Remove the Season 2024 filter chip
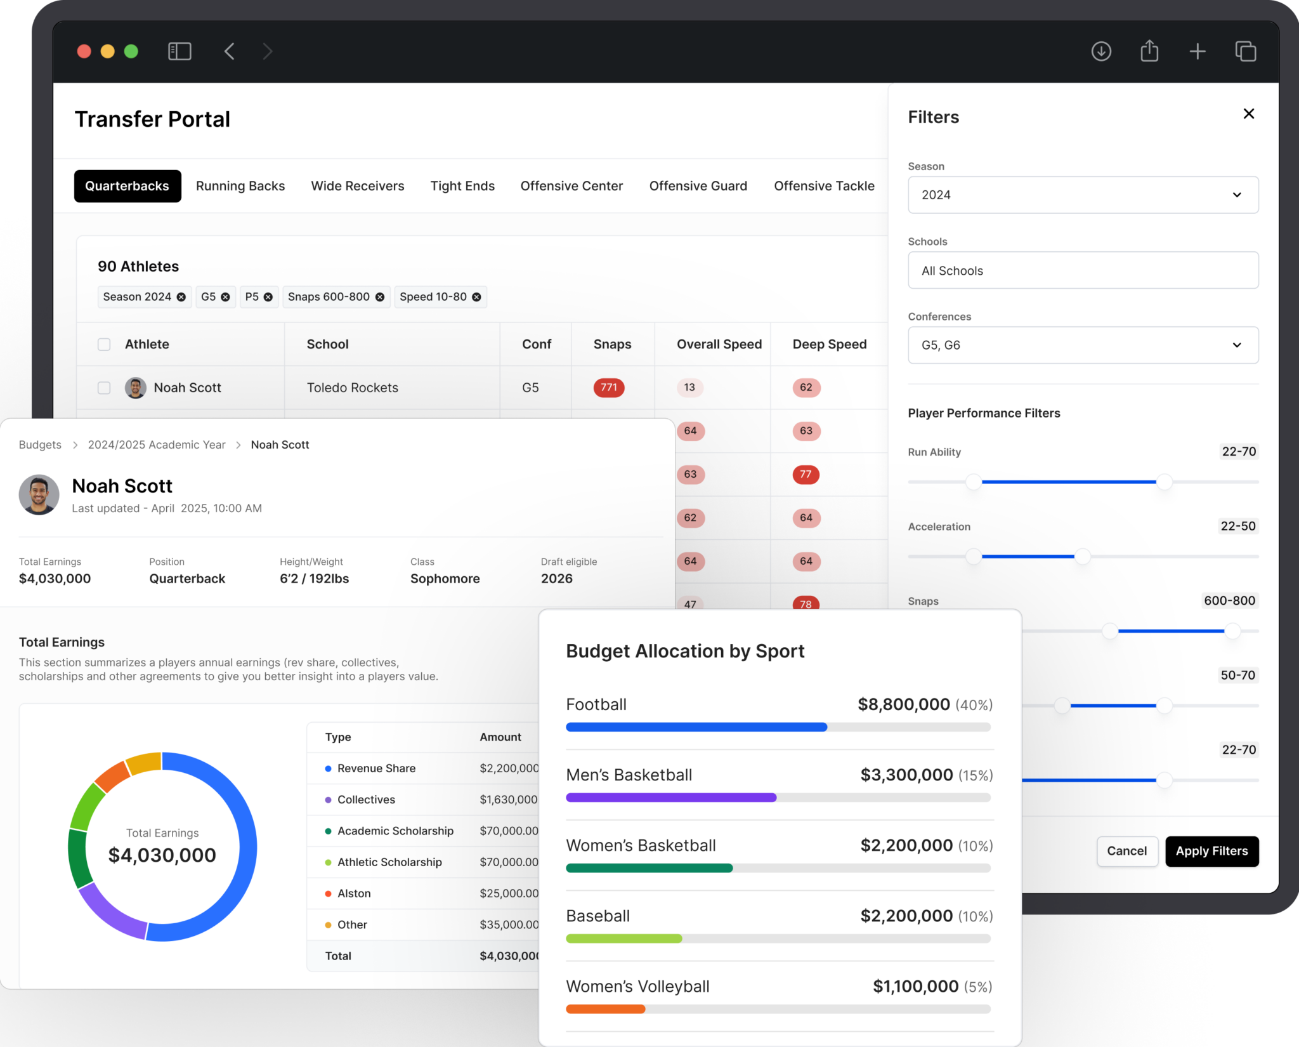The width and height of the screenshot is (1299, 1047). pyautogui.click(x=181, y=297)
